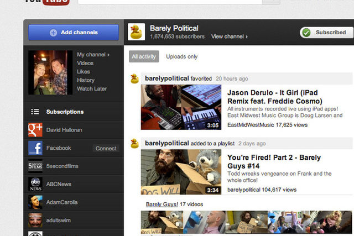Click the 2 days ago timestamp
This screenshot has height=236, width=354.
[252, 144]
